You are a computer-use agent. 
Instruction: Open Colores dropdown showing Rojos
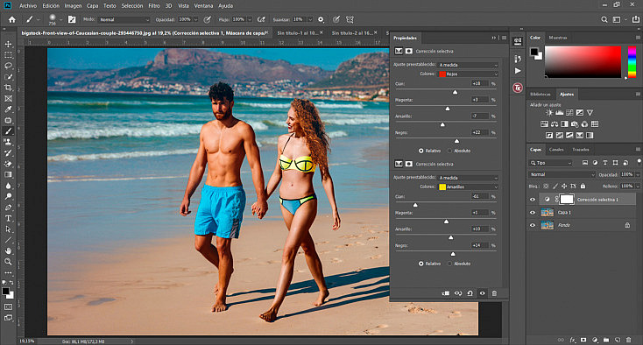coord(469,74)
